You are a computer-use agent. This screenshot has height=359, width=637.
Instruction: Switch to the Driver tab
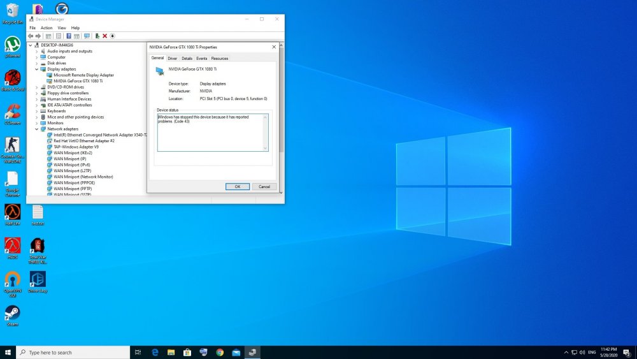click(x=172, y=59)
